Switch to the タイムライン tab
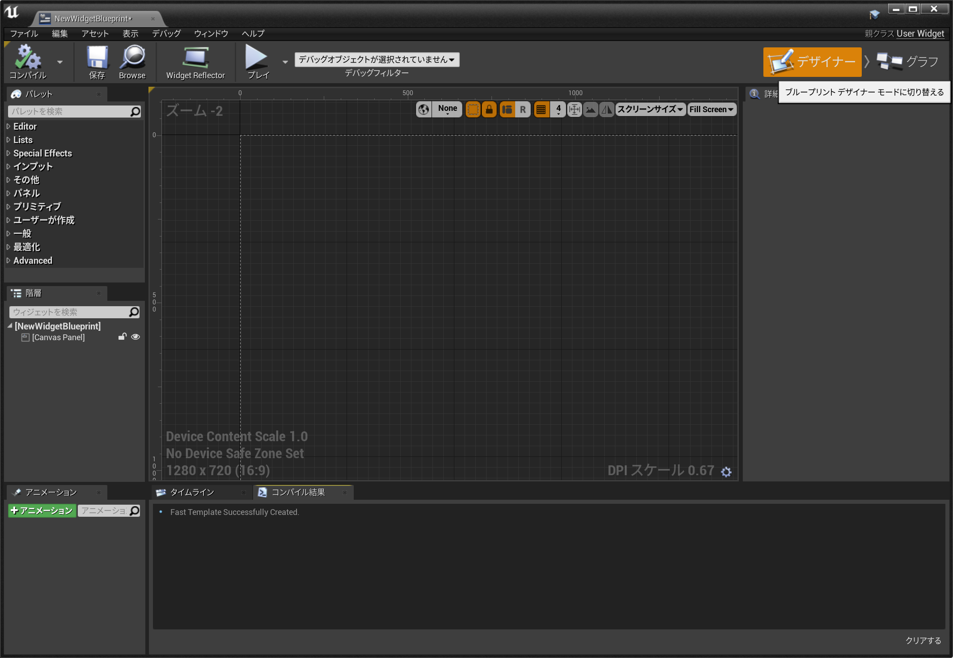The height and width of the screenshot is (658, 953). pyautogui.click(x=192, y=492)
